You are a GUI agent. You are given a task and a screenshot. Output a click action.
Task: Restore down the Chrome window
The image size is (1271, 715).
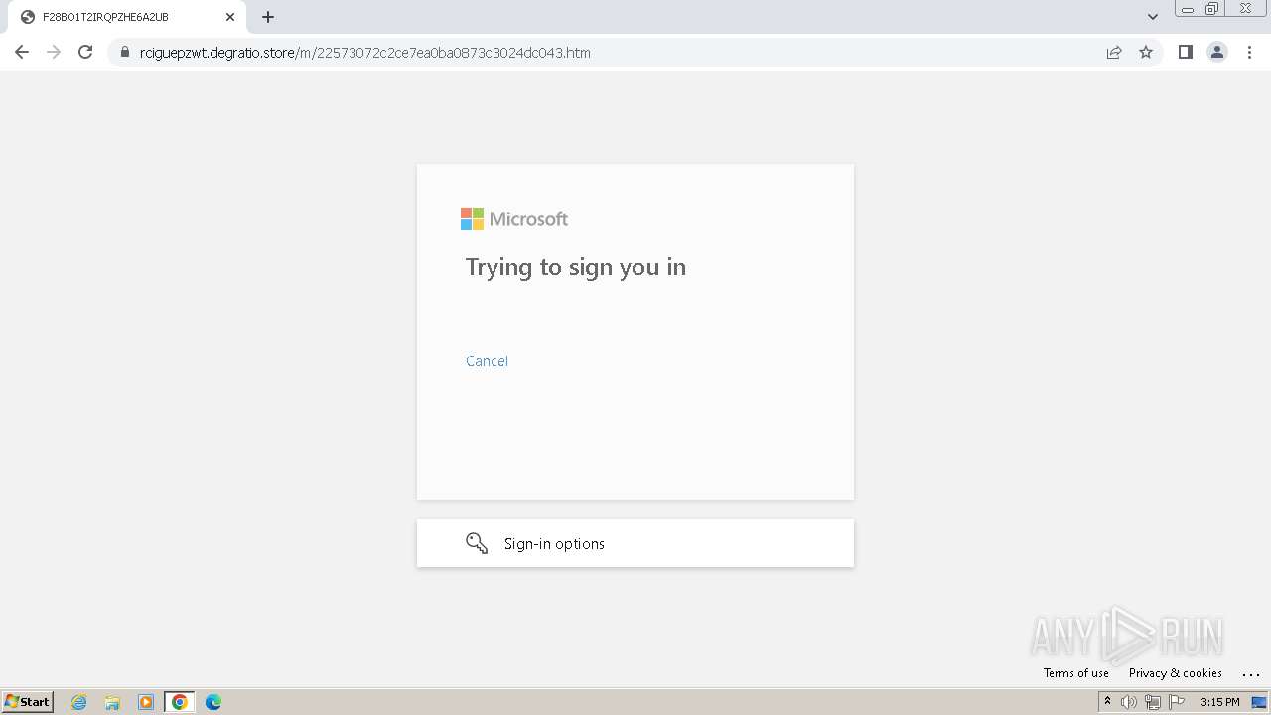pos(1212,9)
